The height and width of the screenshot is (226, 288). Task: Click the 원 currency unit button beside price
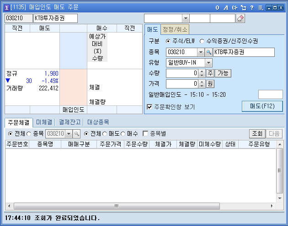click(210, 83)
